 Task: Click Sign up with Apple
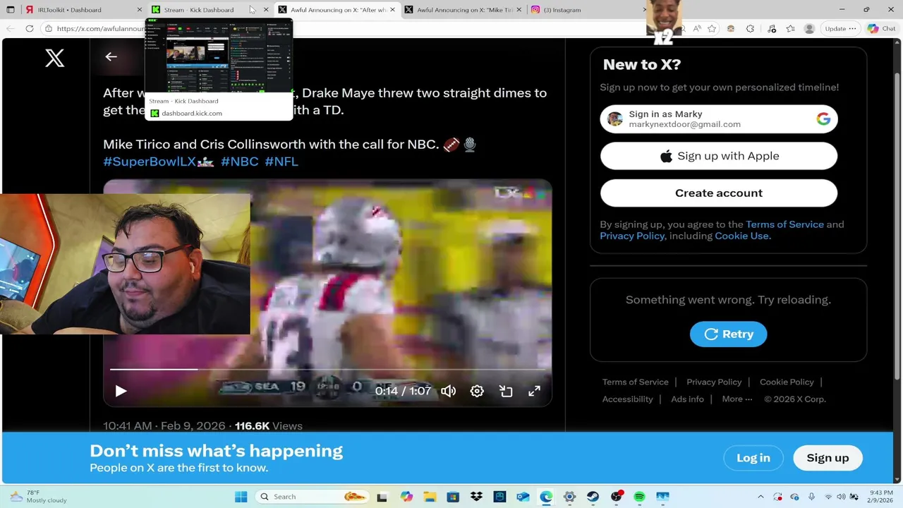point(719,156)
